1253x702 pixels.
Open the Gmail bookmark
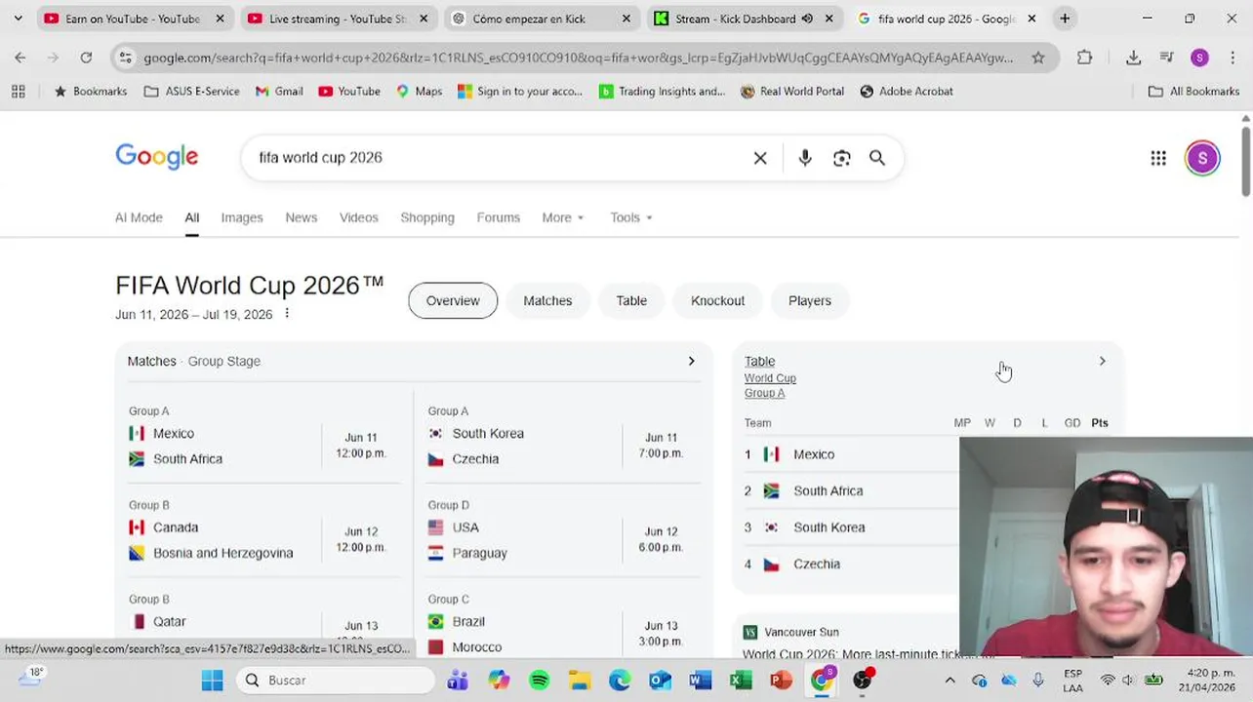pyautogui.click(x=279, y=91)
